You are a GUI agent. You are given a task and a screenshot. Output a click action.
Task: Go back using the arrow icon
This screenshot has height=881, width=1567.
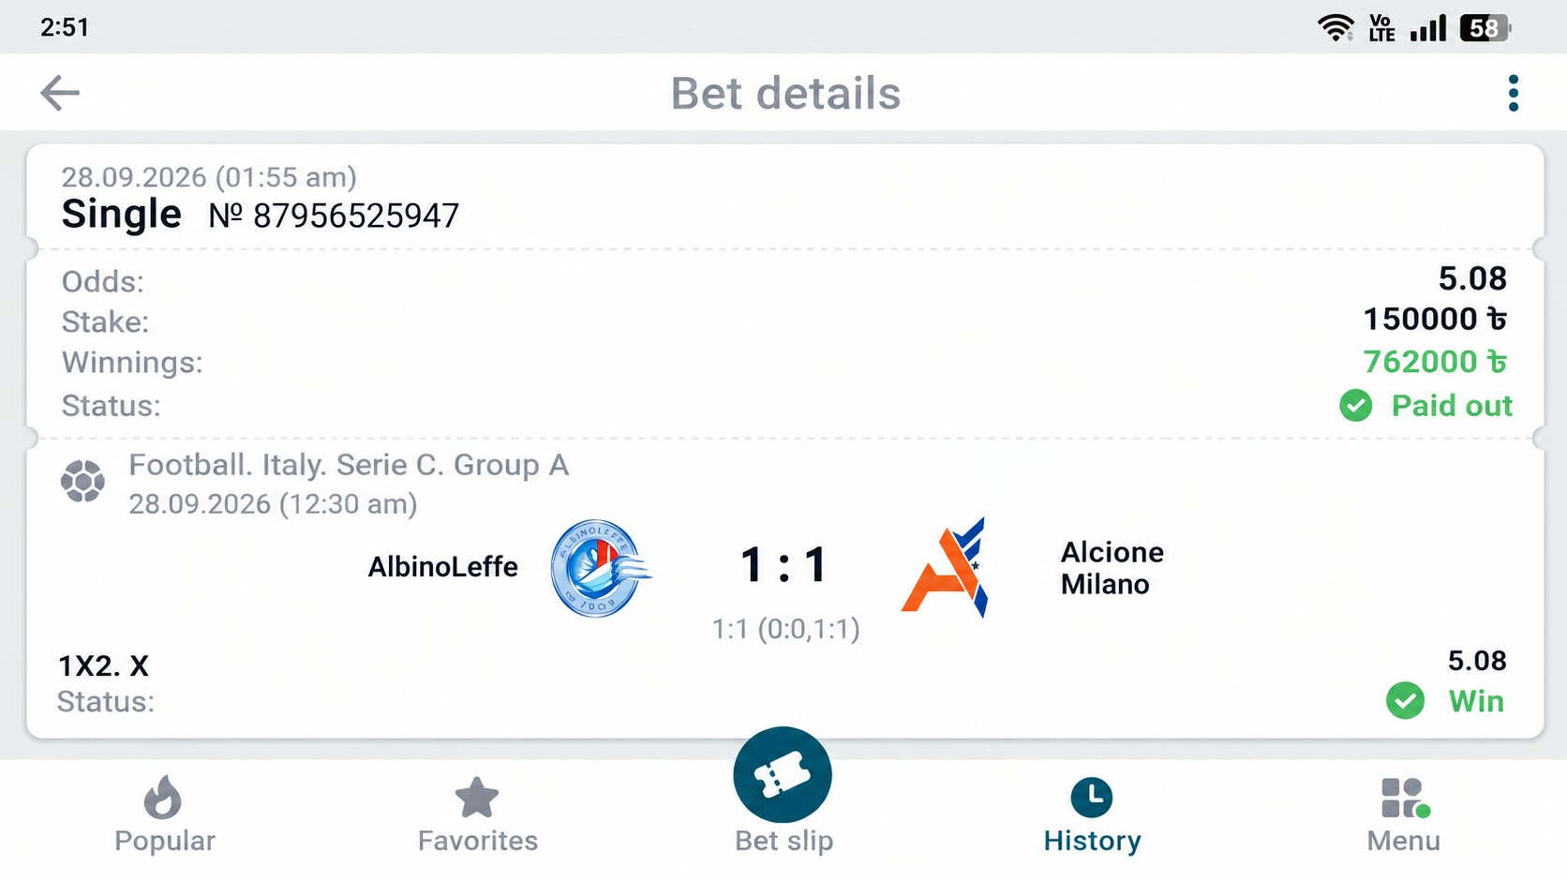pos(60,93)
